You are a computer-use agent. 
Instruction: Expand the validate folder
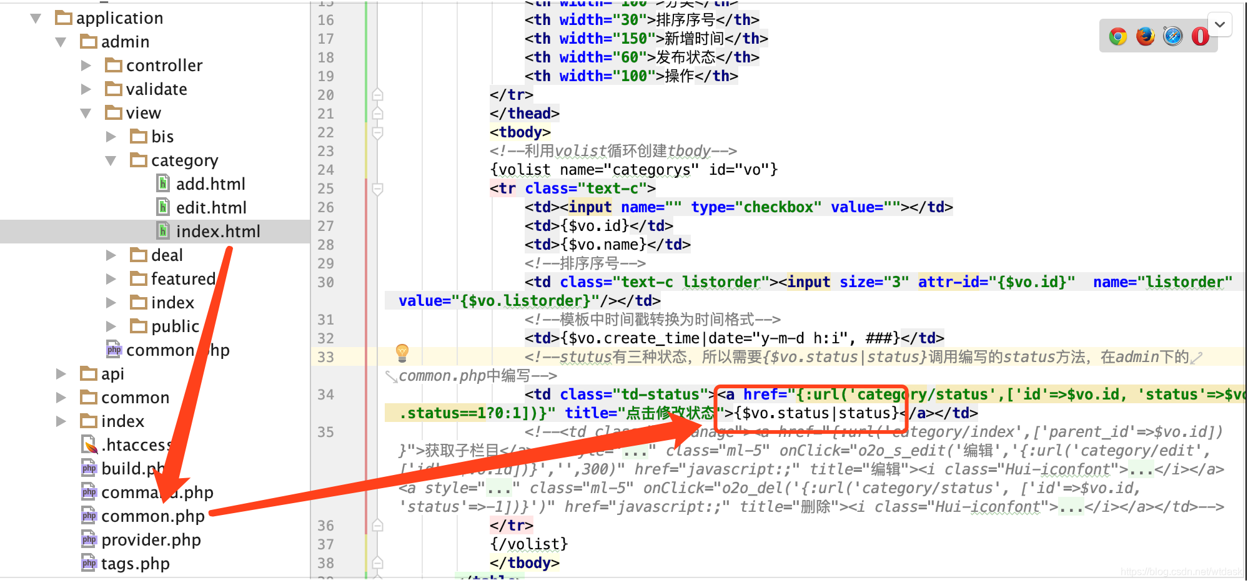[x=86, y=89]
